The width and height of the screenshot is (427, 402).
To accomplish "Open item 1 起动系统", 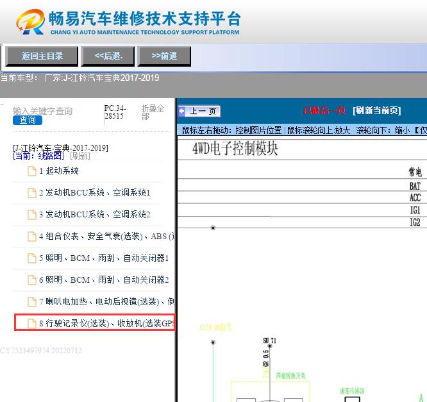I will click(59, 171).
